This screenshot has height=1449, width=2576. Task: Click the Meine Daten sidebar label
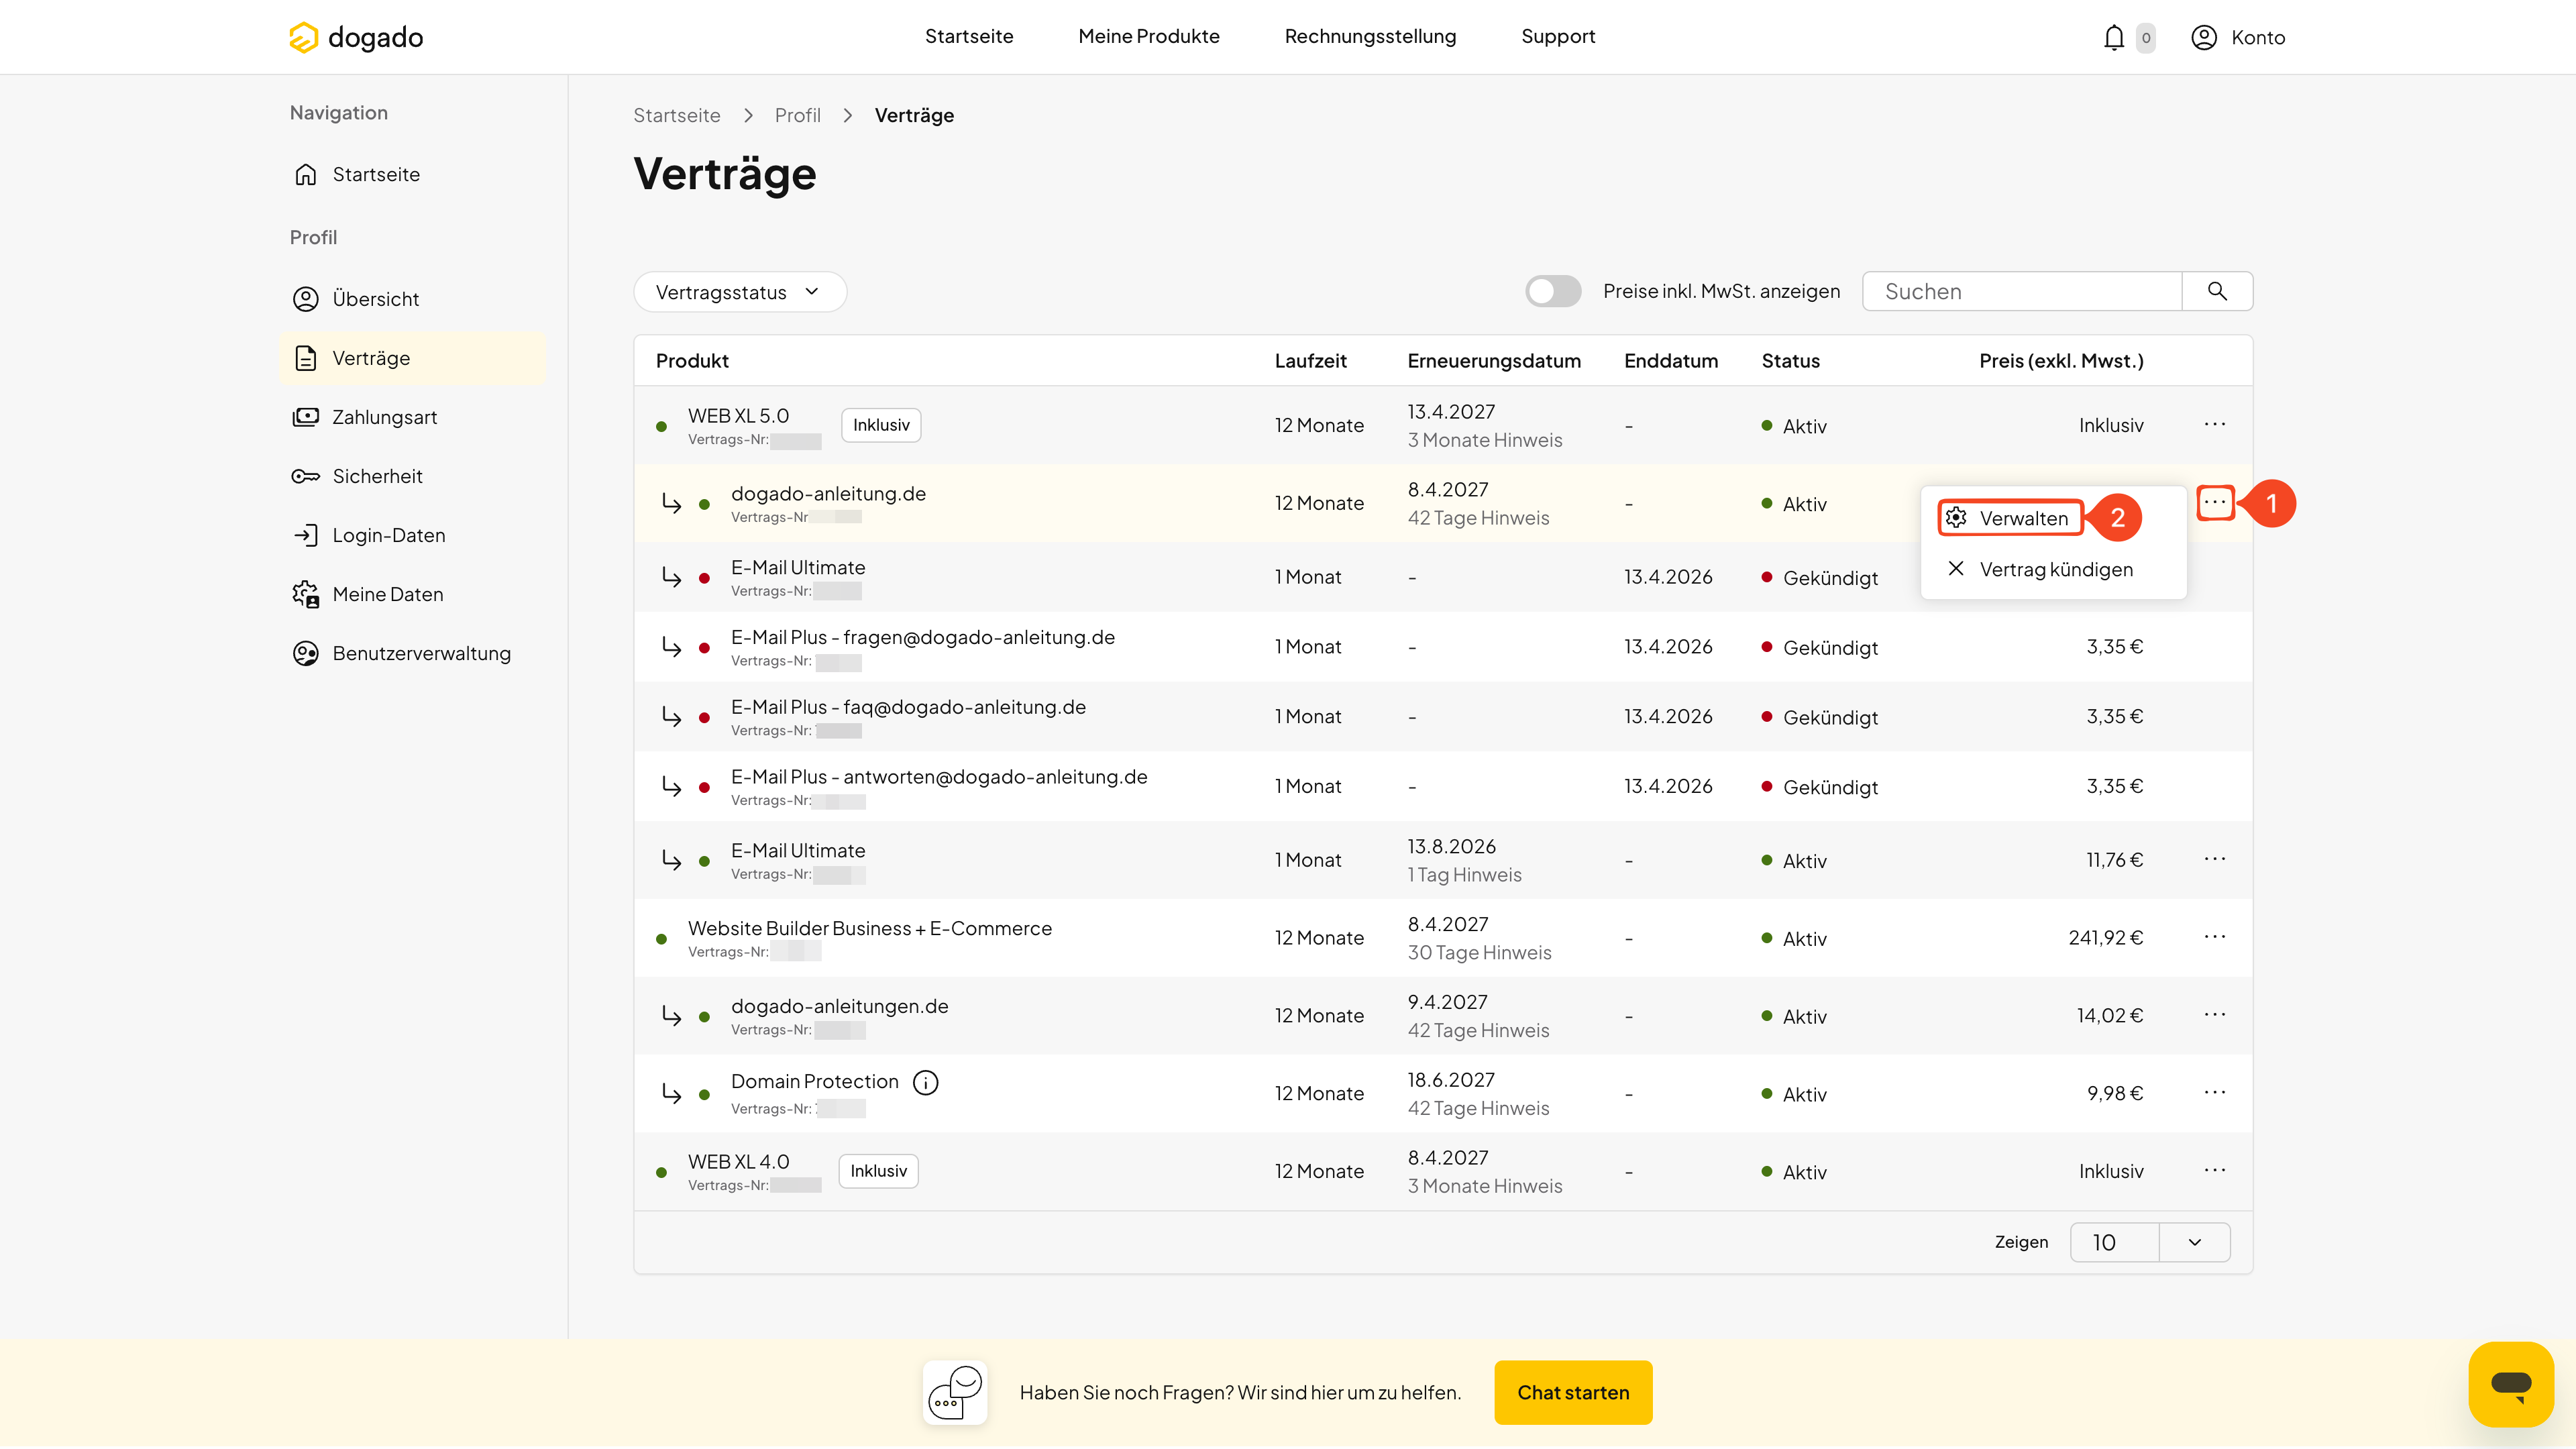click(388, 594)
